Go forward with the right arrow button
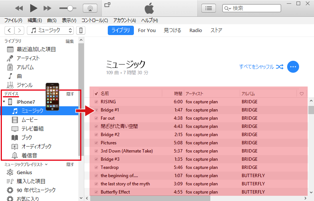The width and height of the screenshot is (314, 201). (x=19, y=31)
